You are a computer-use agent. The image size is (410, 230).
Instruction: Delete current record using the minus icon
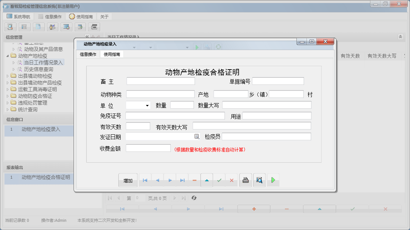[194, 180]
